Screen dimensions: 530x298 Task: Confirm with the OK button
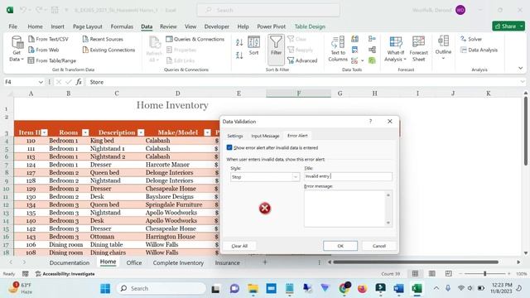(x=340, y=246)
